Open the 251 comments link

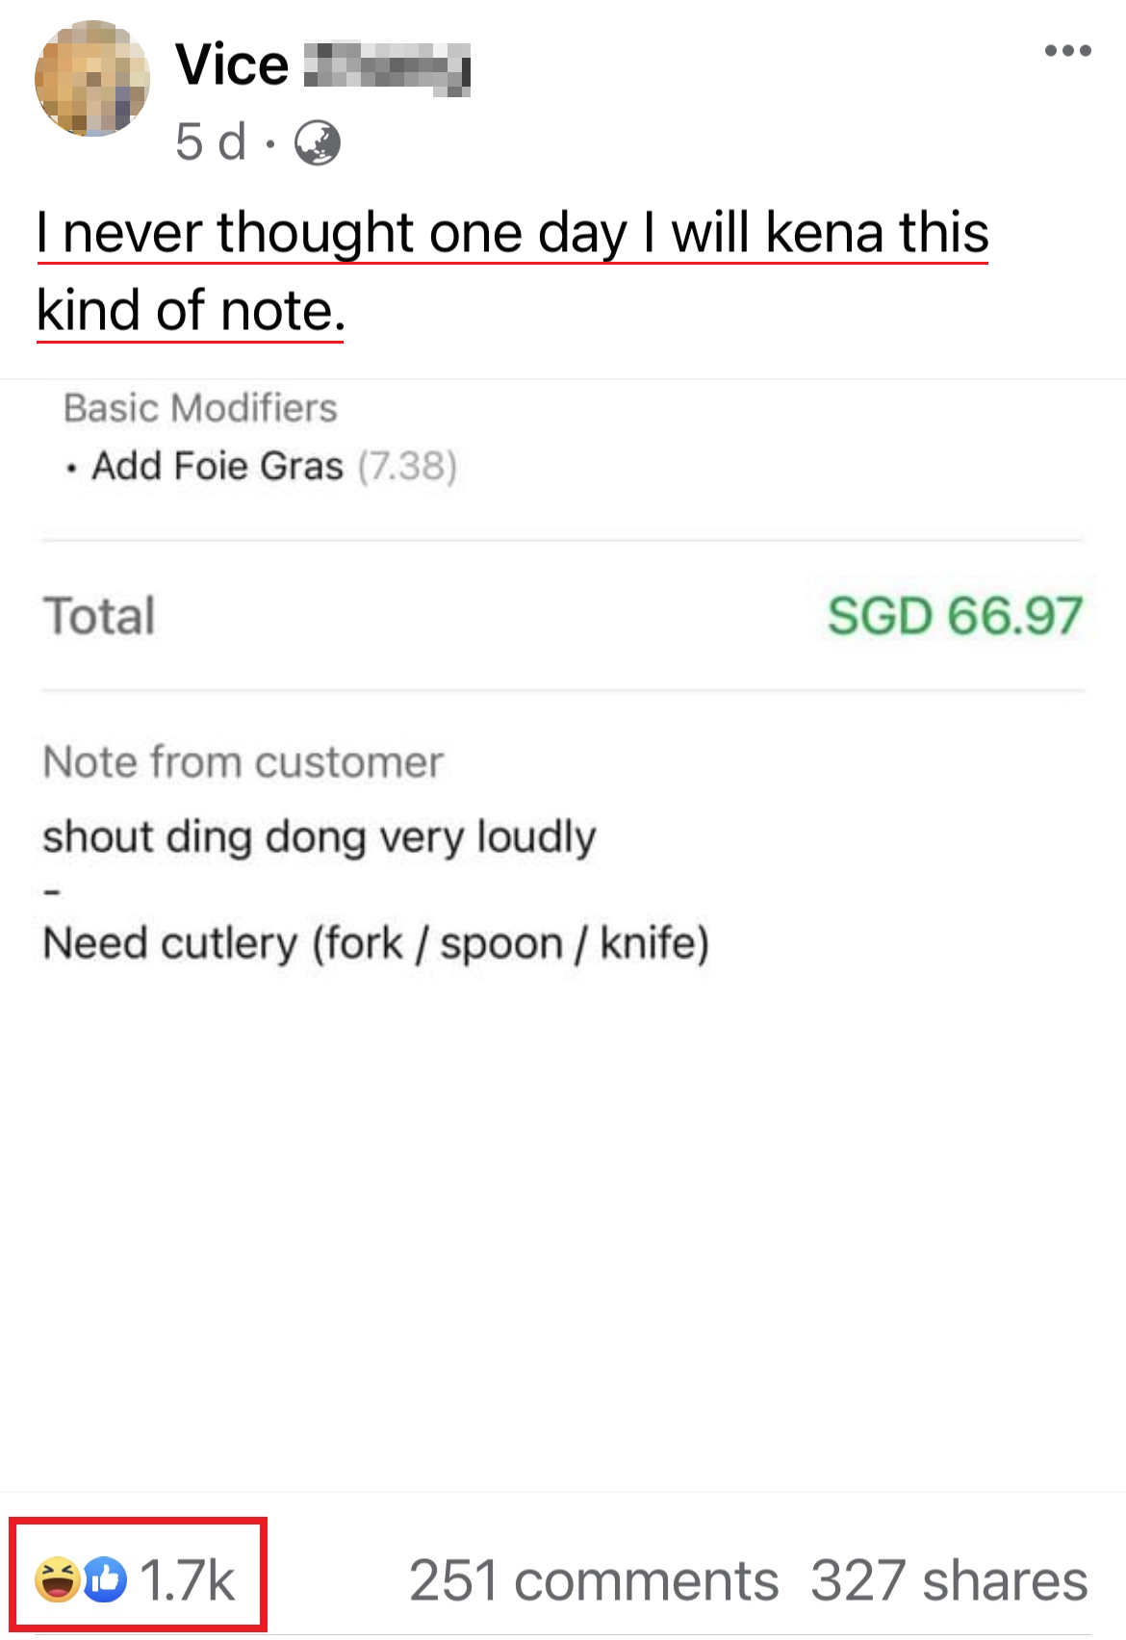point(593,1580)
